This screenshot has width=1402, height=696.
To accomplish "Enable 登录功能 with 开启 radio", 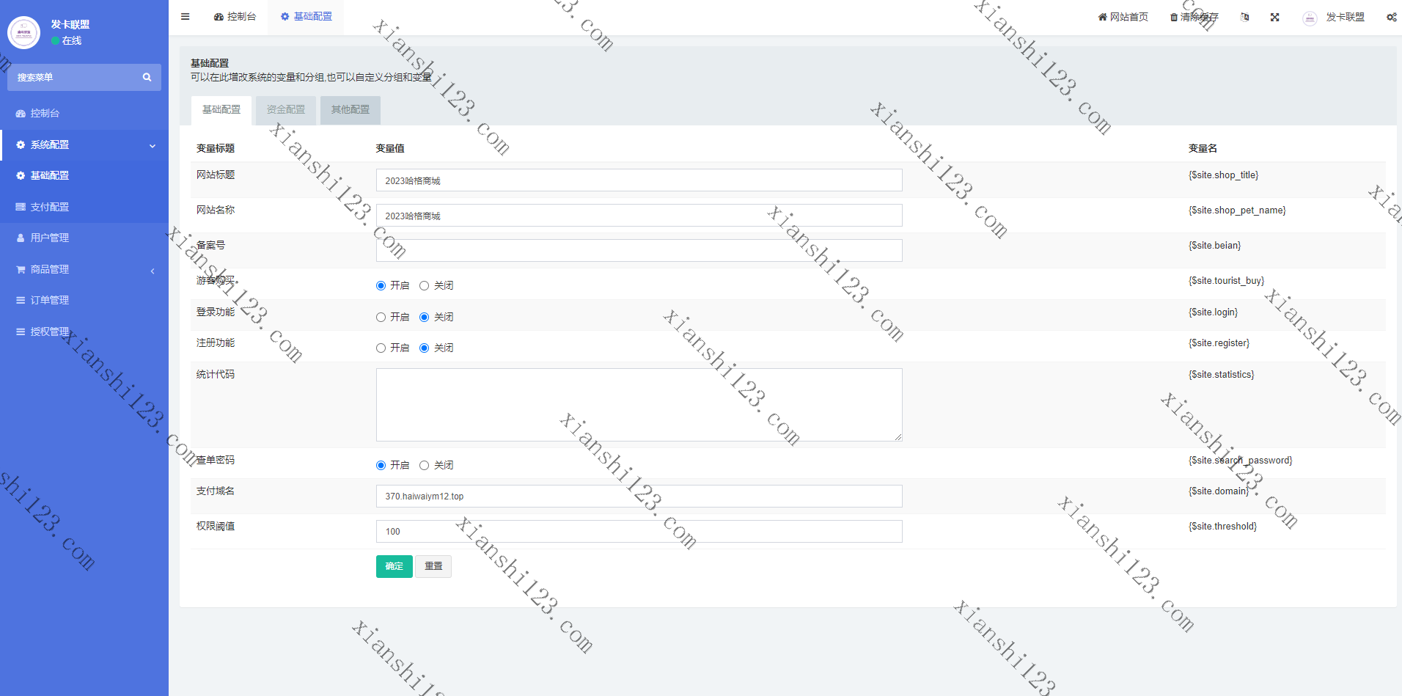I will pos(381,317).
